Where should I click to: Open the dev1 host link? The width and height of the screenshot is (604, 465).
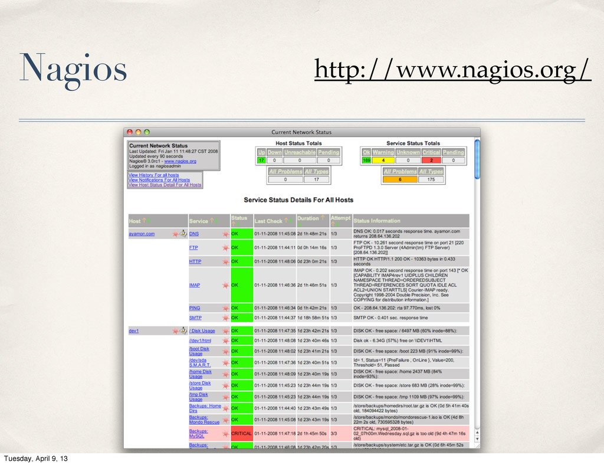click(x=134, y=331)
